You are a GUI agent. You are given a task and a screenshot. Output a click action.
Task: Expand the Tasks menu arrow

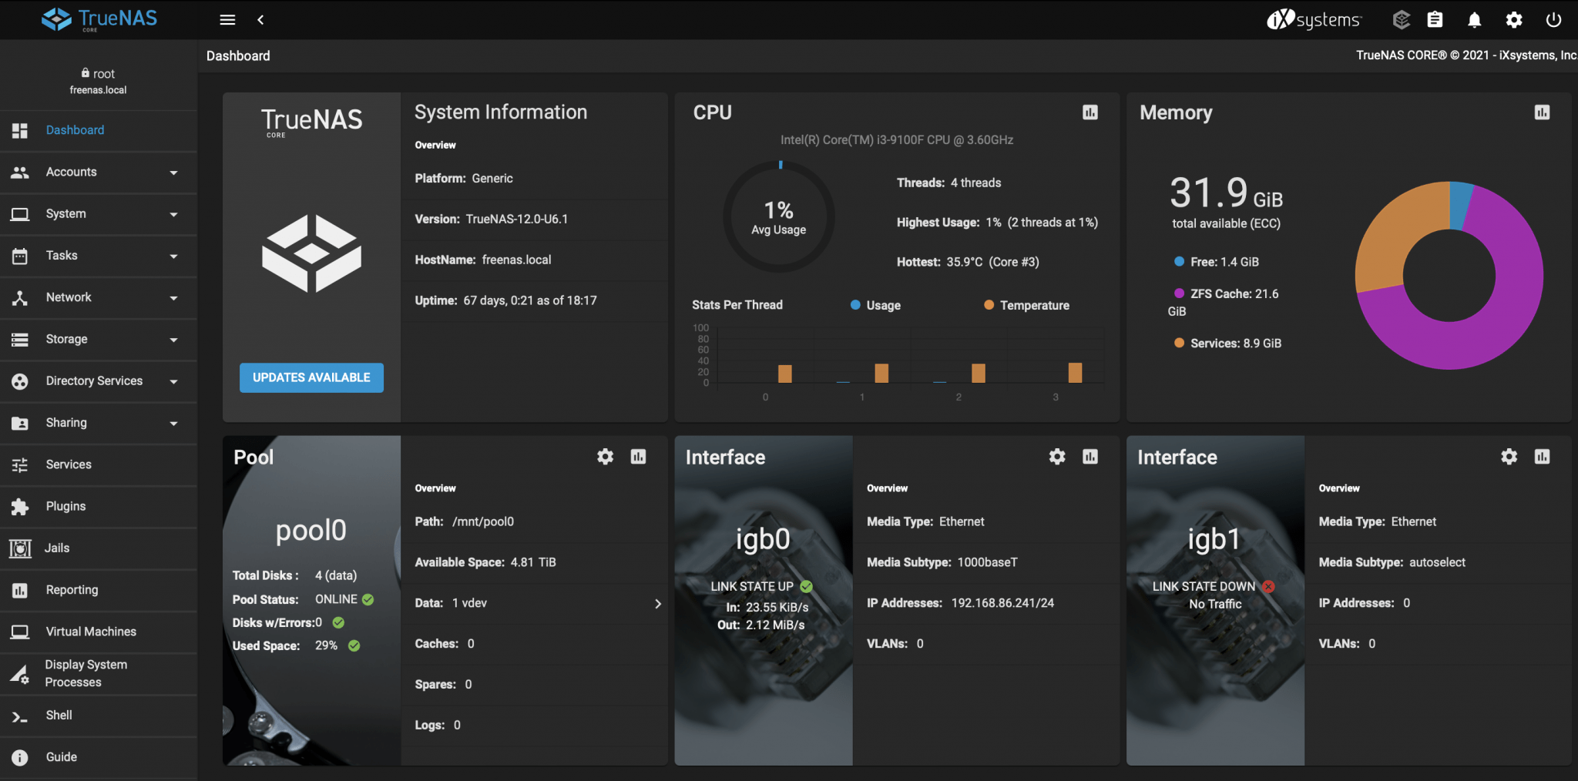coord(174,256)
